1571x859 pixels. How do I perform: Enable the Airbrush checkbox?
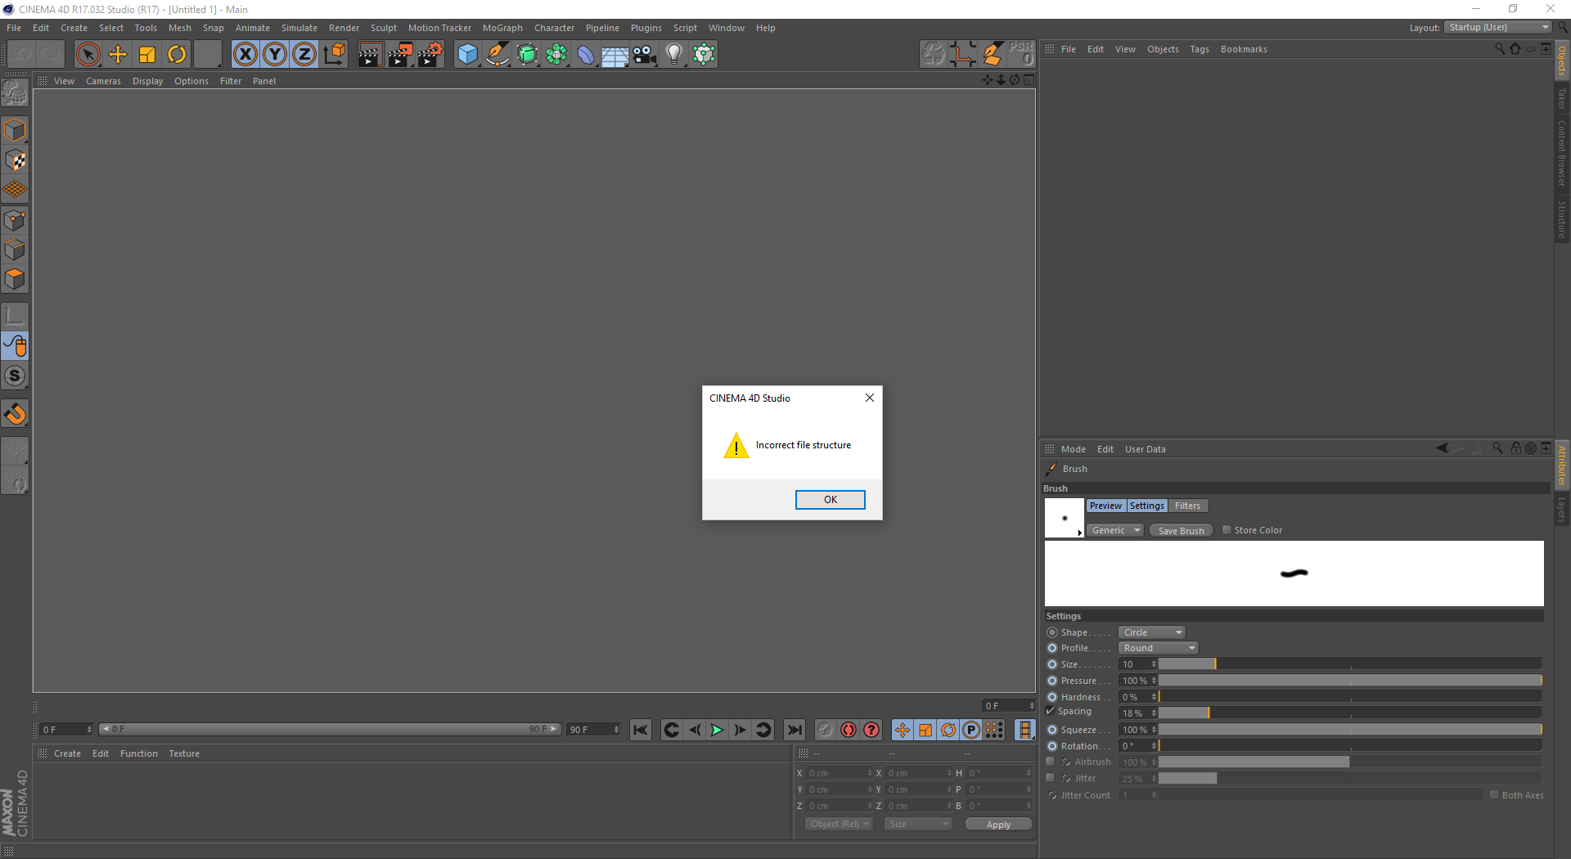point(1051,762)
